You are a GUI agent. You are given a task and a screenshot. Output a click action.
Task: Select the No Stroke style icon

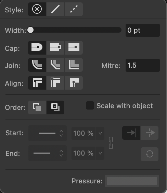click(37, 9)
